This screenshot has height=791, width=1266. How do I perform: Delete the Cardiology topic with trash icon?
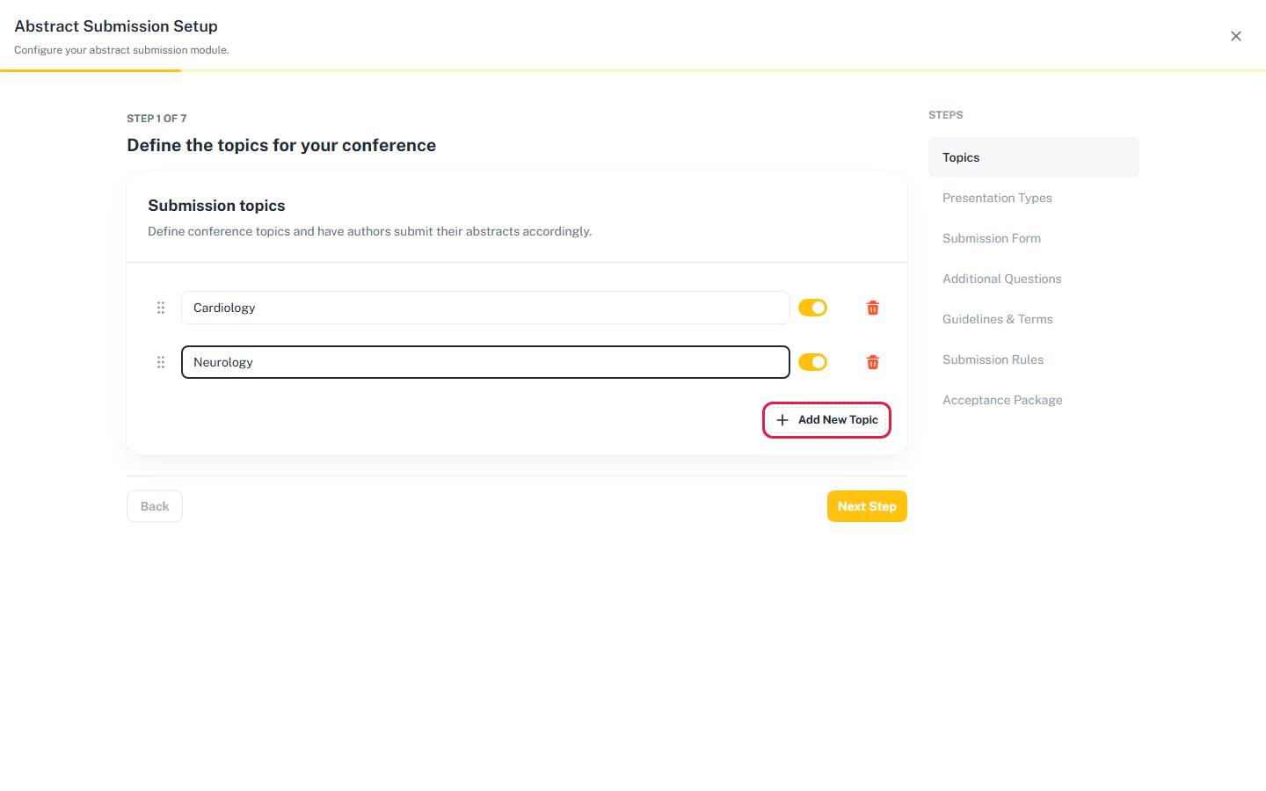[873, 308]
